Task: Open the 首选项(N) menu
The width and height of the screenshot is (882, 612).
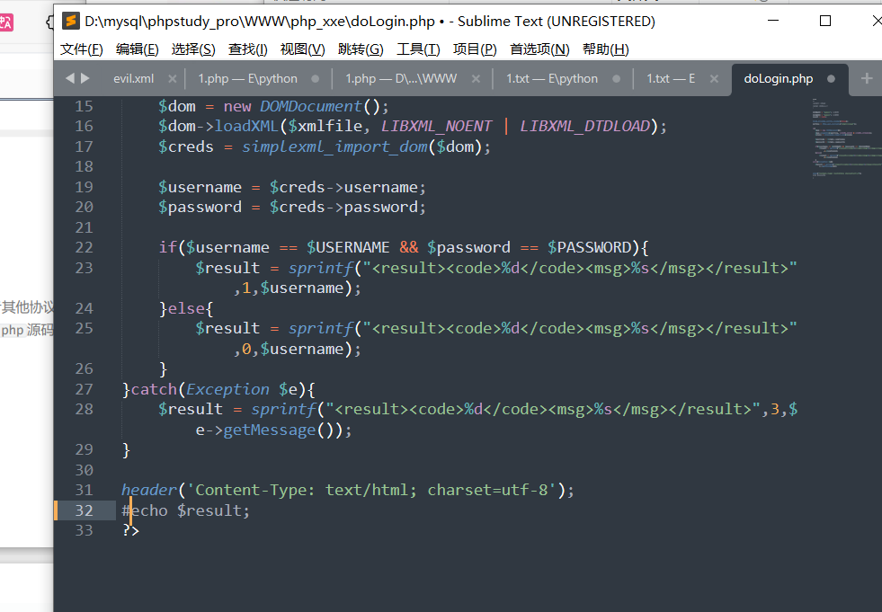Action: (x=539, y=49)
